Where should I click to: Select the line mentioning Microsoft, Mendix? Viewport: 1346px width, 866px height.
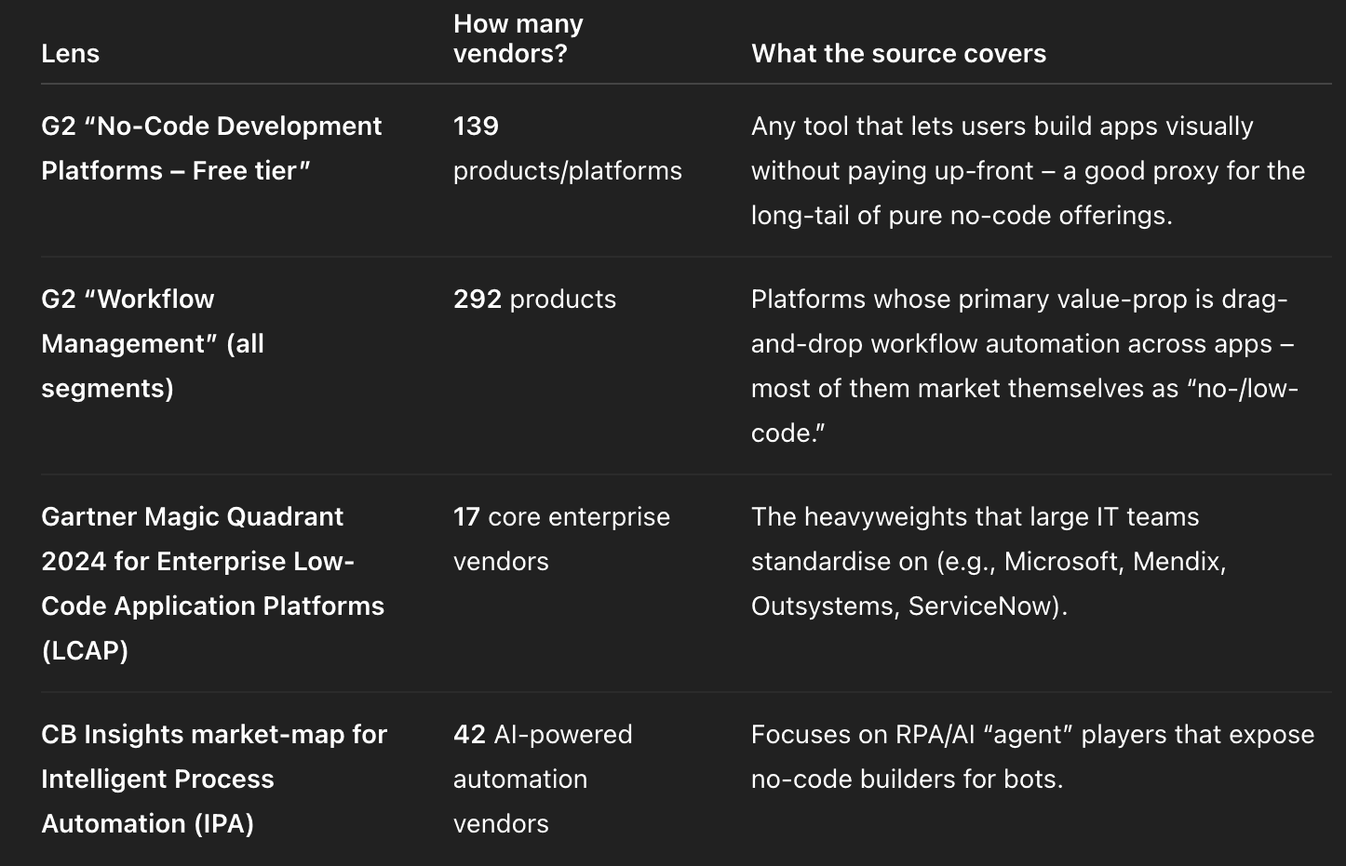[x=989, y=562]
